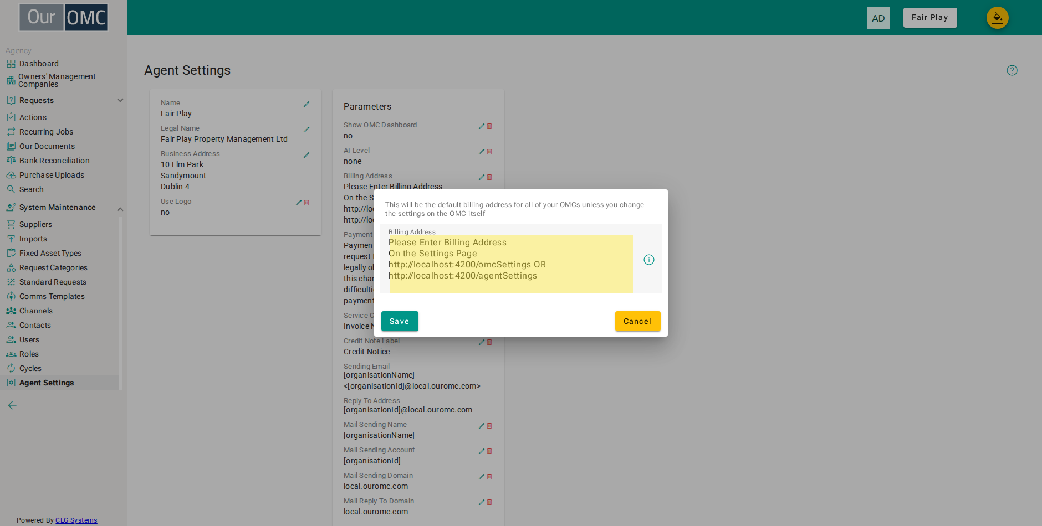
Task: Open Purchase Uploads page
Action: click(52, 175)
